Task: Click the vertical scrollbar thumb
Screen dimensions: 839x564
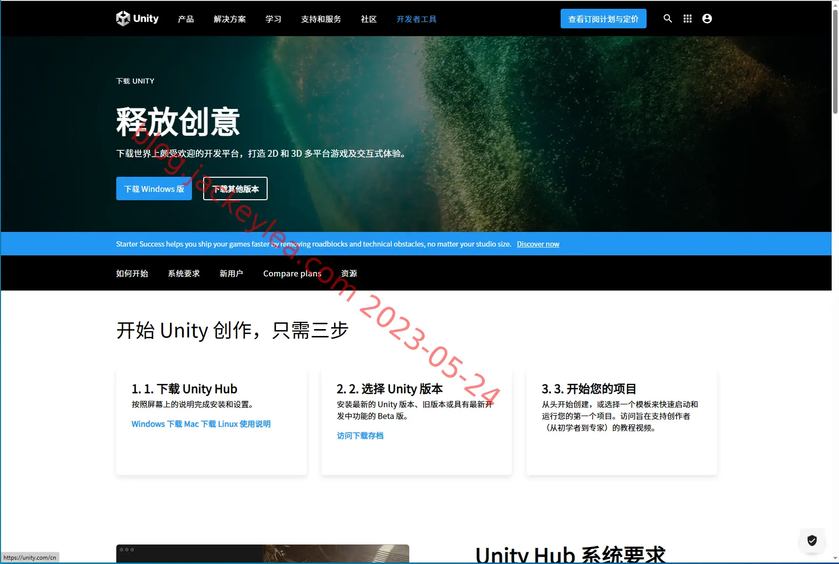Action: 835,61
